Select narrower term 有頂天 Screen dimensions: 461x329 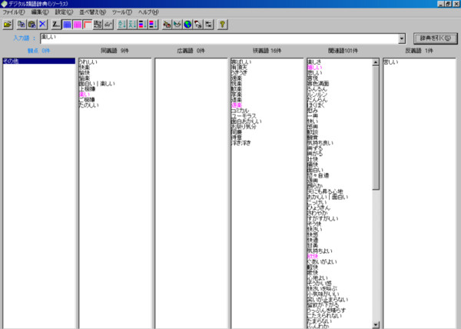click(239, 68)
